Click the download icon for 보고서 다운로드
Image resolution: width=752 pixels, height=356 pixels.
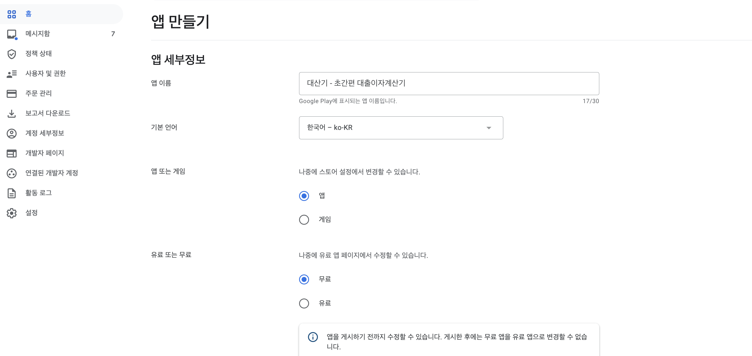tap(12, 113)
